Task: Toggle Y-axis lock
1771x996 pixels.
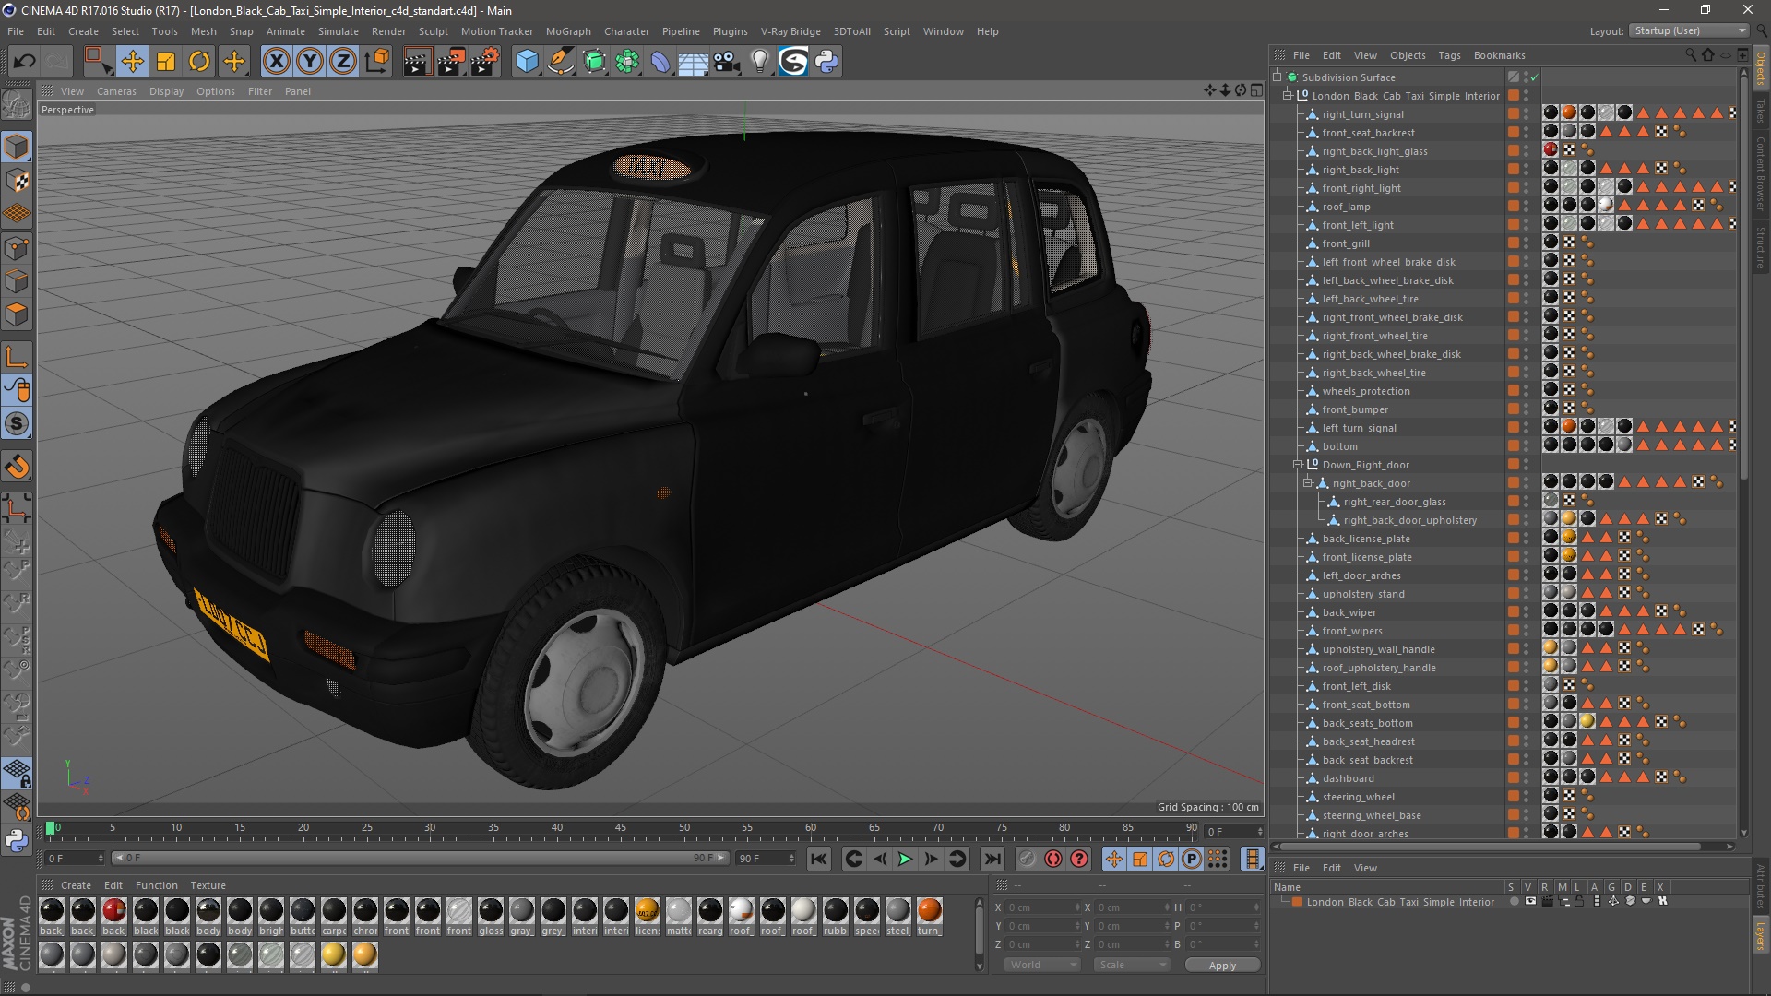Action: 310,62
